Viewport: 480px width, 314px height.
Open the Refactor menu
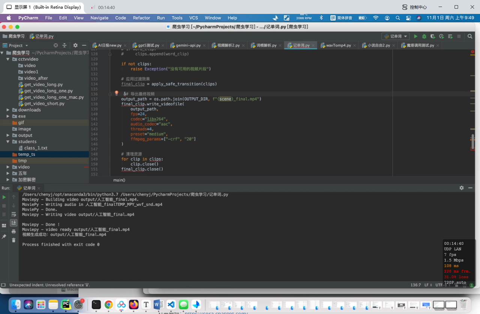tap(141, 18)
